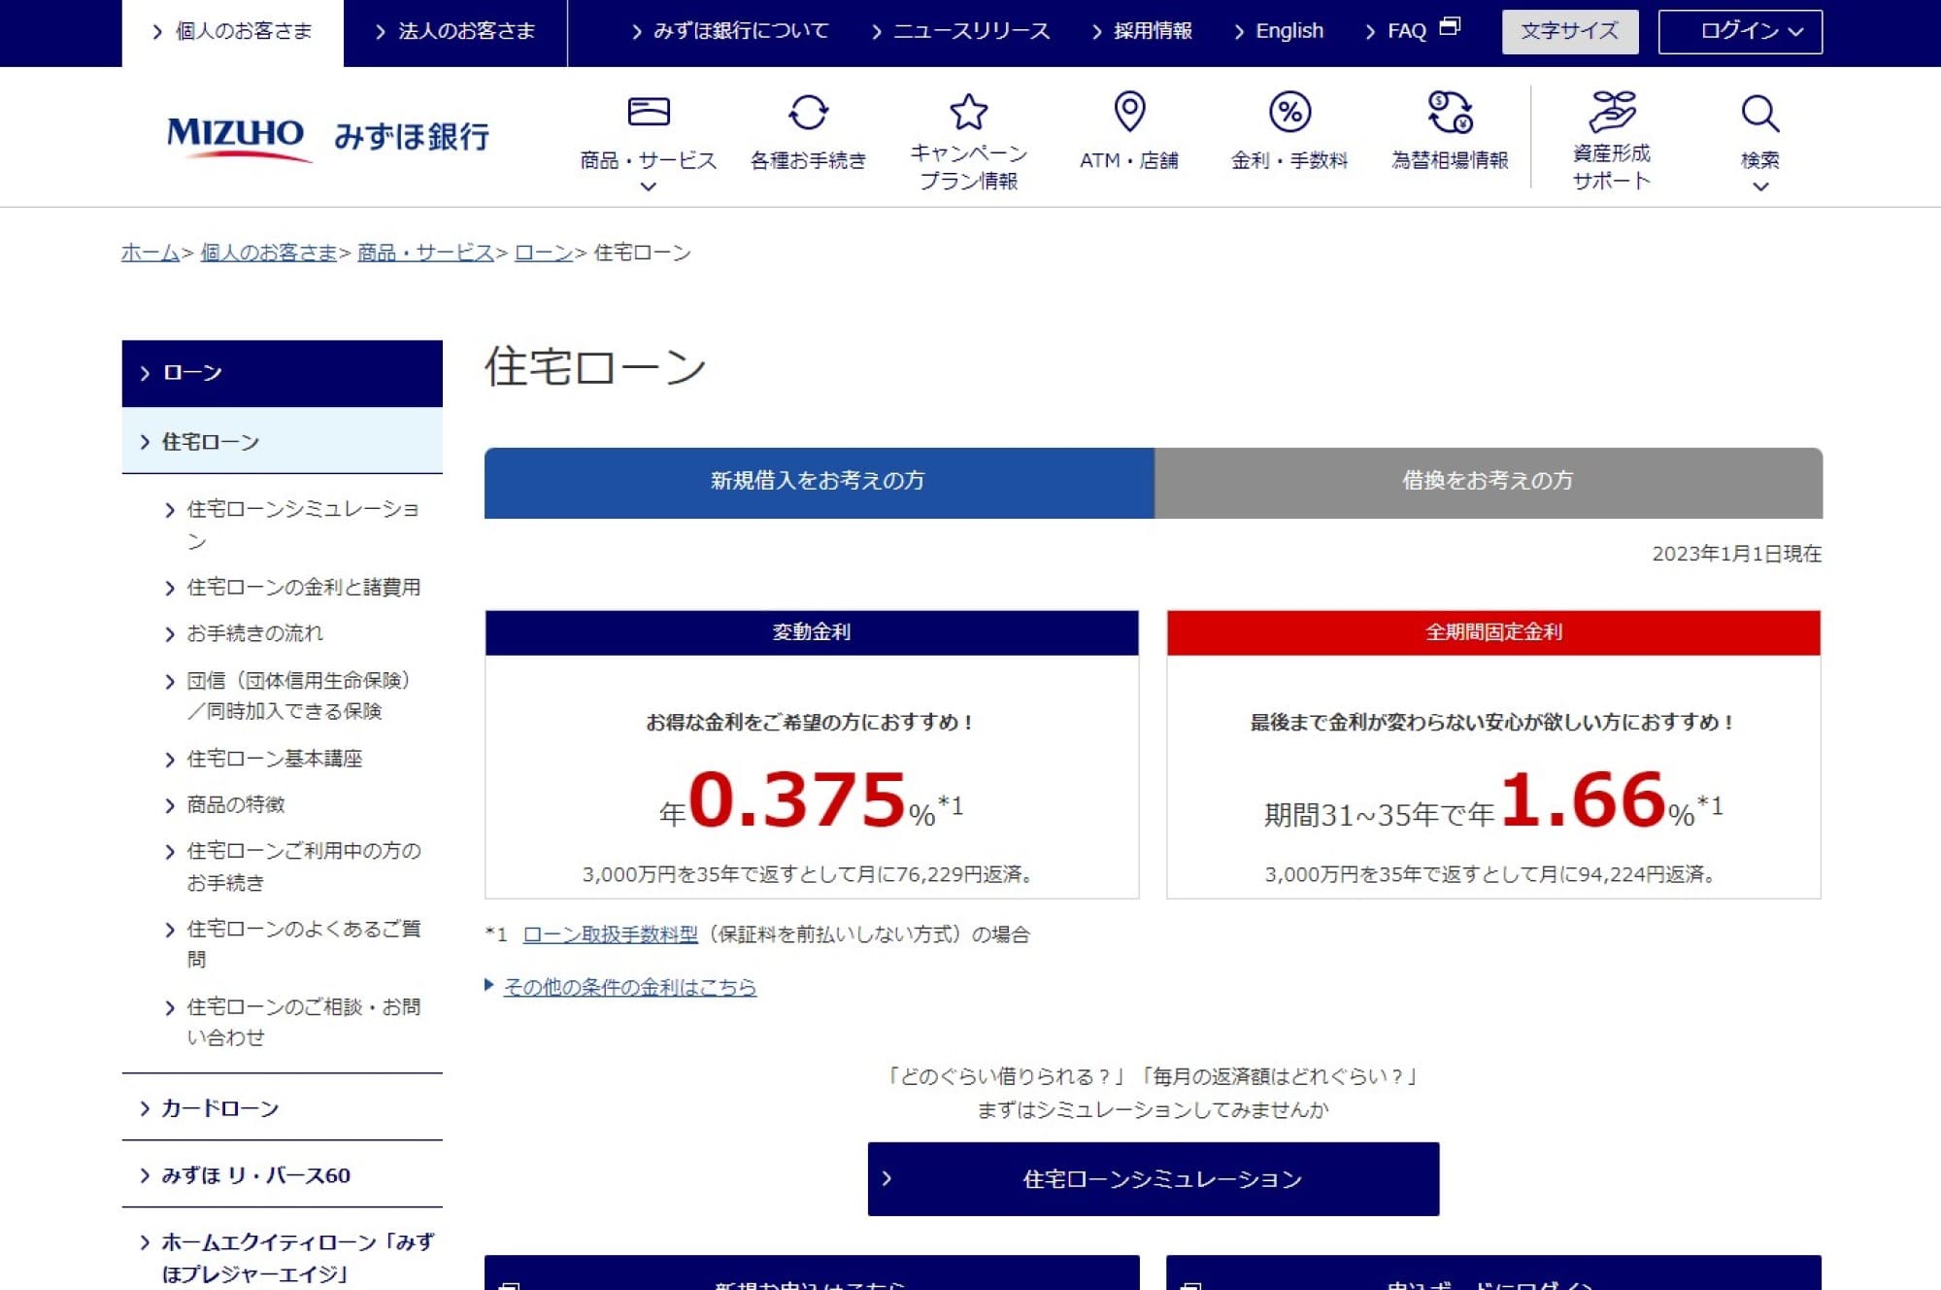
Task: Click the 金利・手数料 percent icon
Action: point(1289,112)
